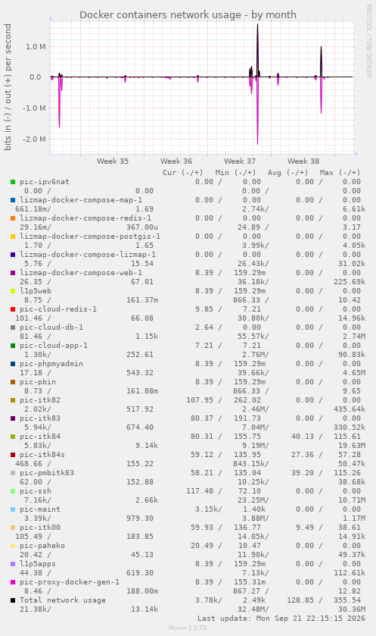Click the 'l1p5apps' legend label

(x=38, y=564)
